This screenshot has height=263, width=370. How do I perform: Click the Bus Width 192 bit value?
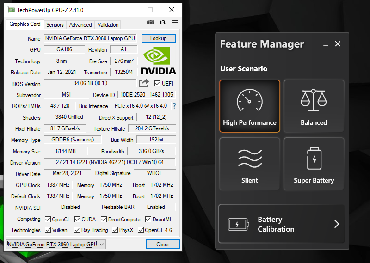156,140
